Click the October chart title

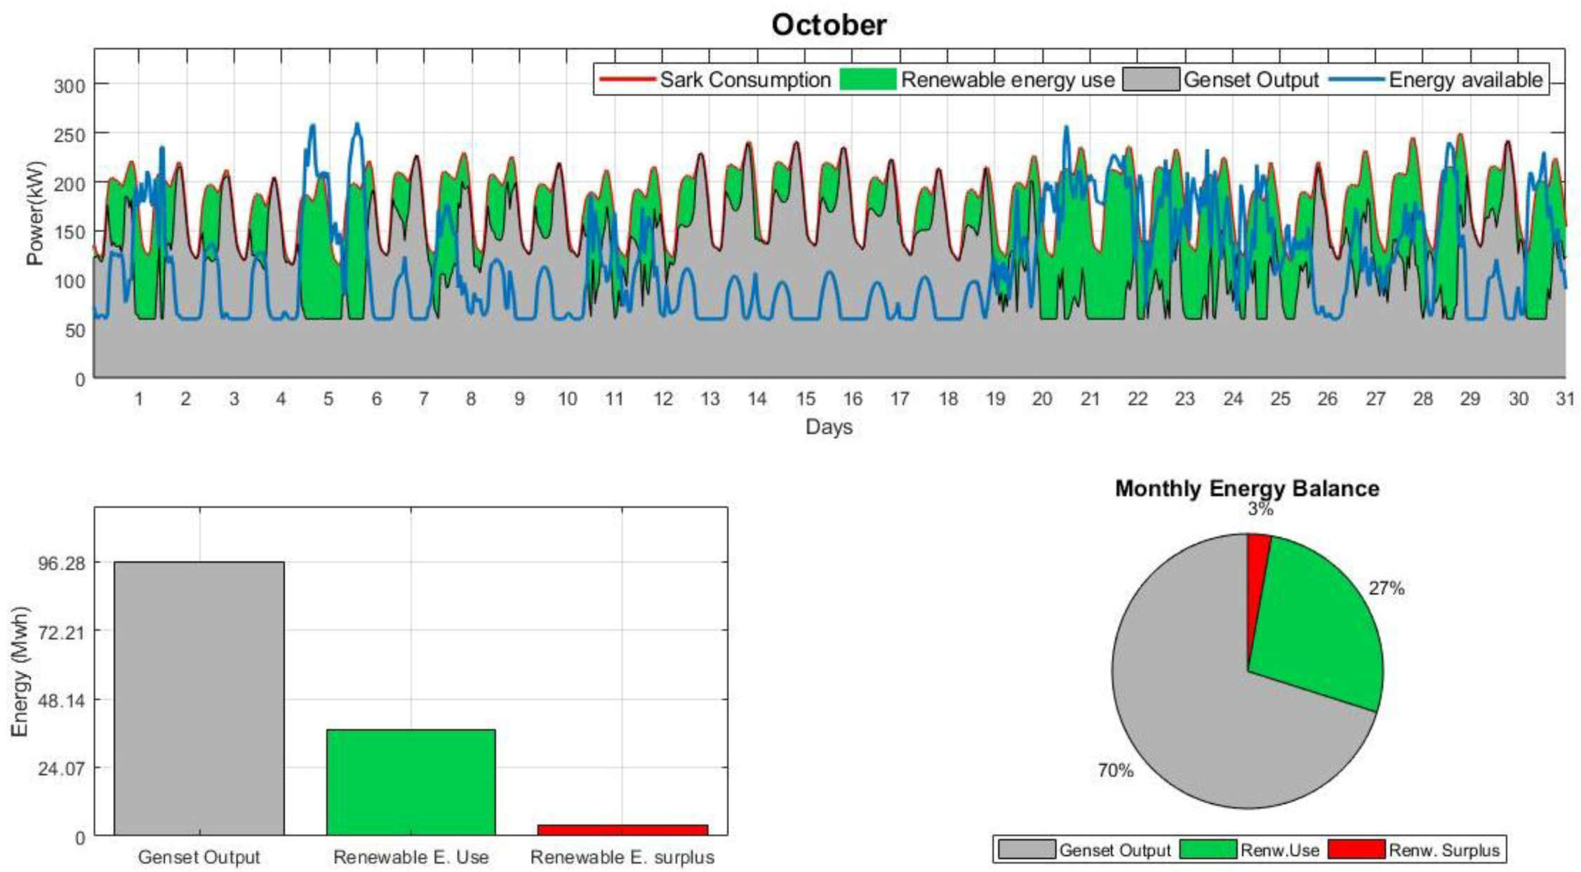click(x=829, y=25)
